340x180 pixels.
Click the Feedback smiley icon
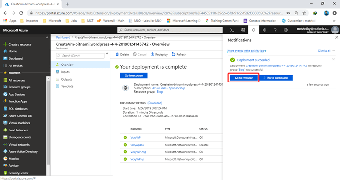point(286,30)
